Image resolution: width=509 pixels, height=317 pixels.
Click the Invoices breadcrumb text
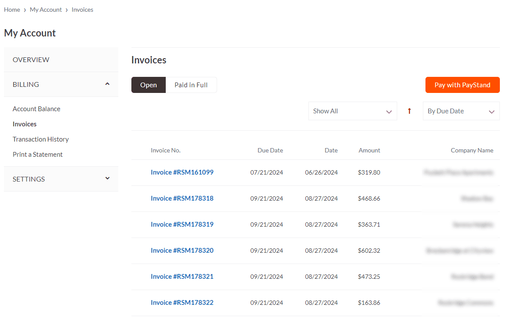coord(83,10)
